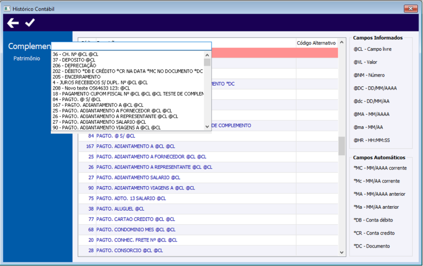This screenshot has height=266, width=423.
Task: Select '37 - DEPOSITO @CL' in dropdown
Action: click(x=74, y=60)
